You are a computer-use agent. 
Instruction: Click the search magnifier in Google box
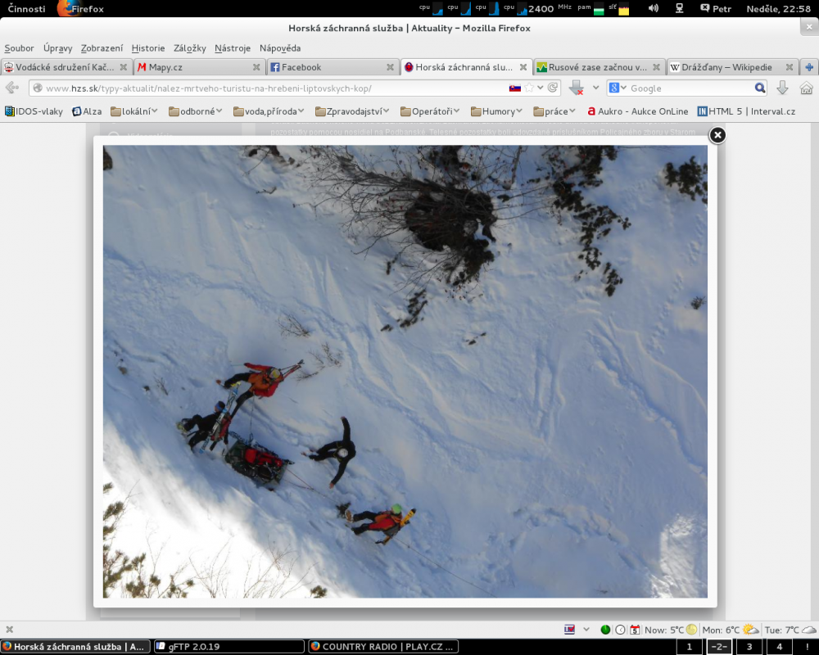pyautogui.click(x=760, y=88)
